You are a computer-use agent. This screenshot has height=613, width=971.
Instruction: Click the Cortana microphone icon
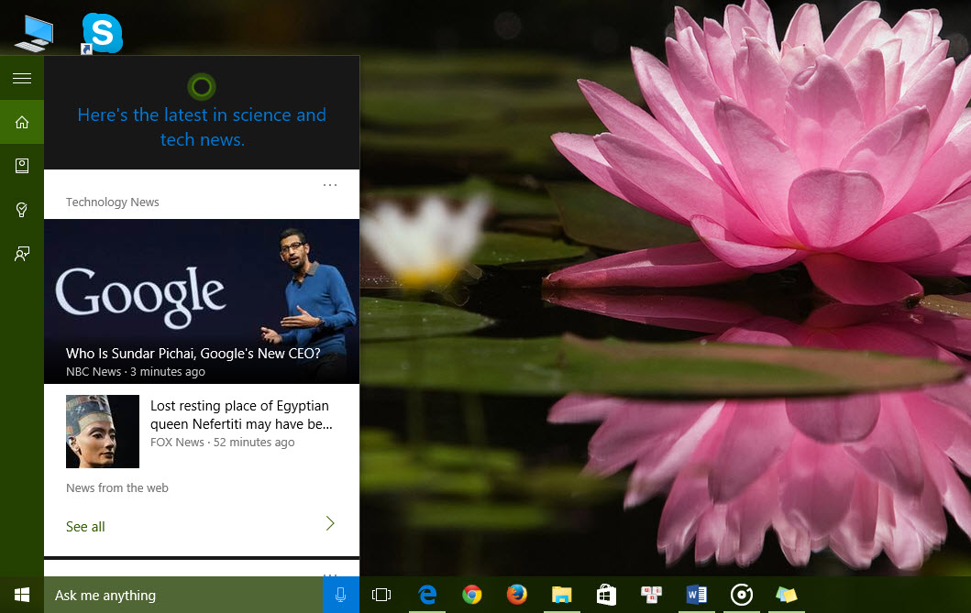340,595
